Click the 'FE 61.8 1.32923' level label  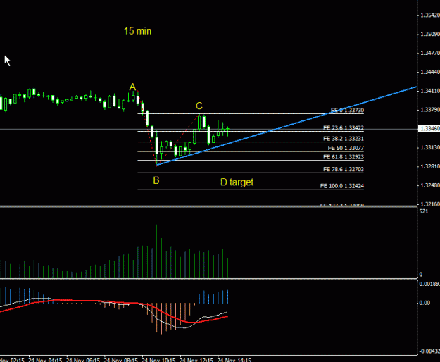344,157
